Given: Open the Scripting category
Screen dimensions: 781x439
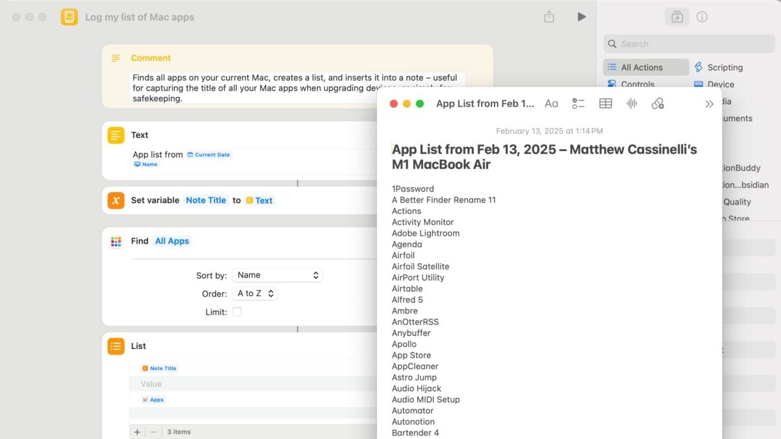Looking at the screenshot, I should 719,67.
